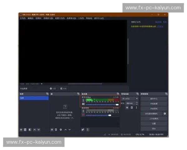
Task: Expand the preview scale dropdown arrow
Action: pos(42,84)
